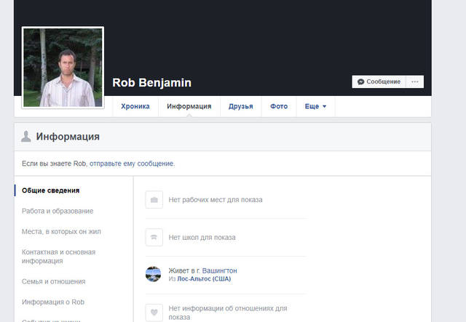Viewport: 466px width, 322px height.
Task: Click the Сообщение message button
Action: point(379,81)
